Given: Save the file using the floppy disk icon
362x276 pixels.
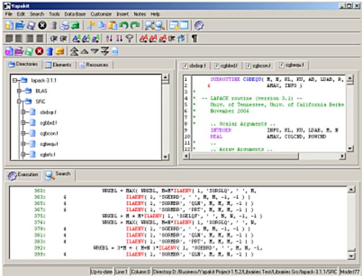Looking at the screenshot, I should [x=31, y=25].
